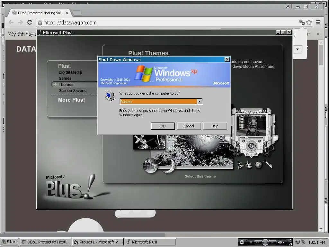Open the Windows Start menu
329x247 pixels.
(x=9, y=242)
